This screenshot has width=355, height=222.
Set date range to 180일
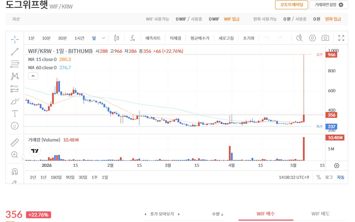pos(56,177)
